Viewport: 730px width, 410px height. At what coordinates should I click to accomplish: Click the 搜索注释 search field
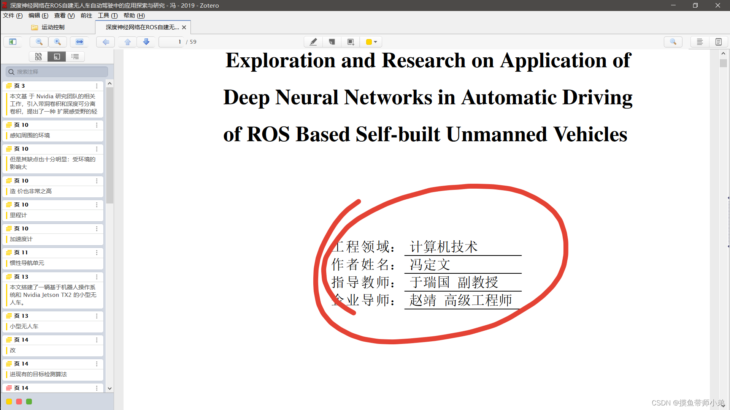pos(57,72)
